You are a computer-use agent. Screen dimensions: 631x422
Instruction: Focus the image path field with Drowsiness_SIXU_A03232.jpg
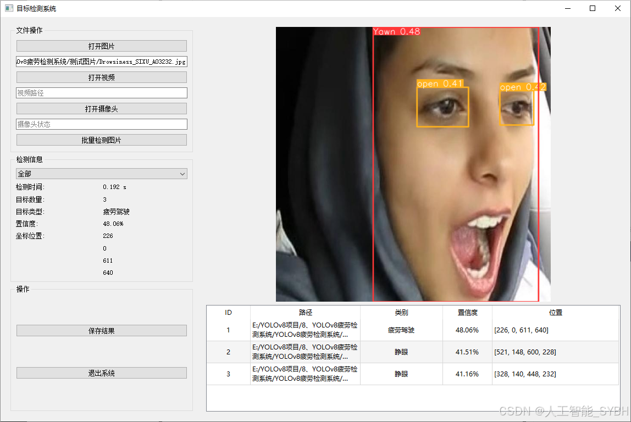pyautogui.click(x=101, y=62)
